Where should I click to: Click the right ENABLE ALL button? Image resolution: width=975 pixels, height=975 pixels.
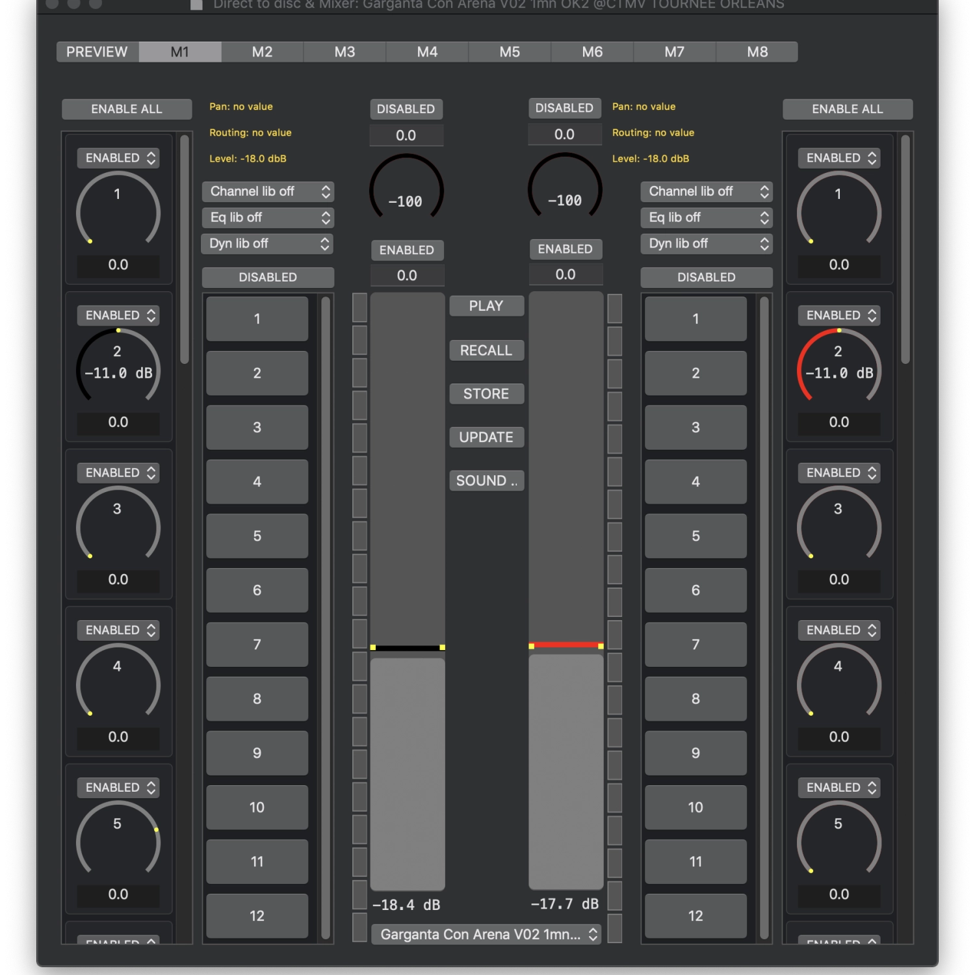coord(848,109)
